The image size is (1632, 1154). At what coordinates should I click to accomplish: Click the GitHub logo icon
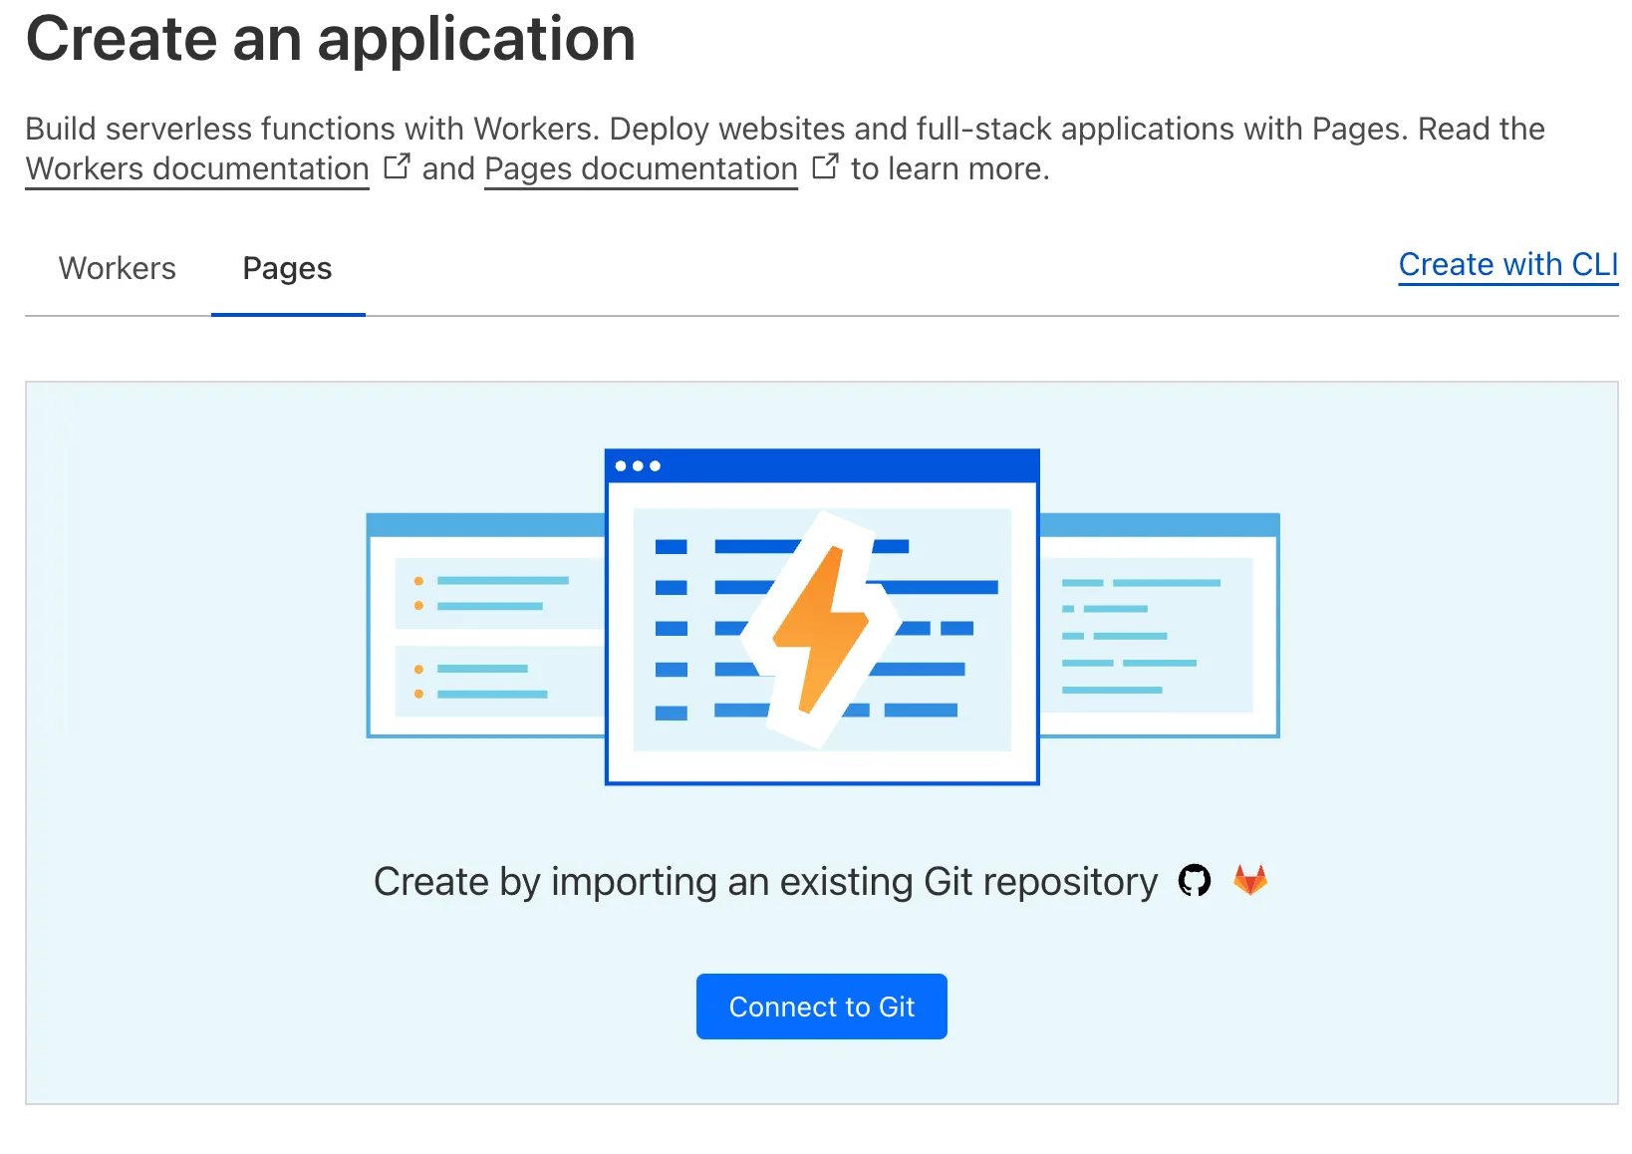click(1195, 881)
